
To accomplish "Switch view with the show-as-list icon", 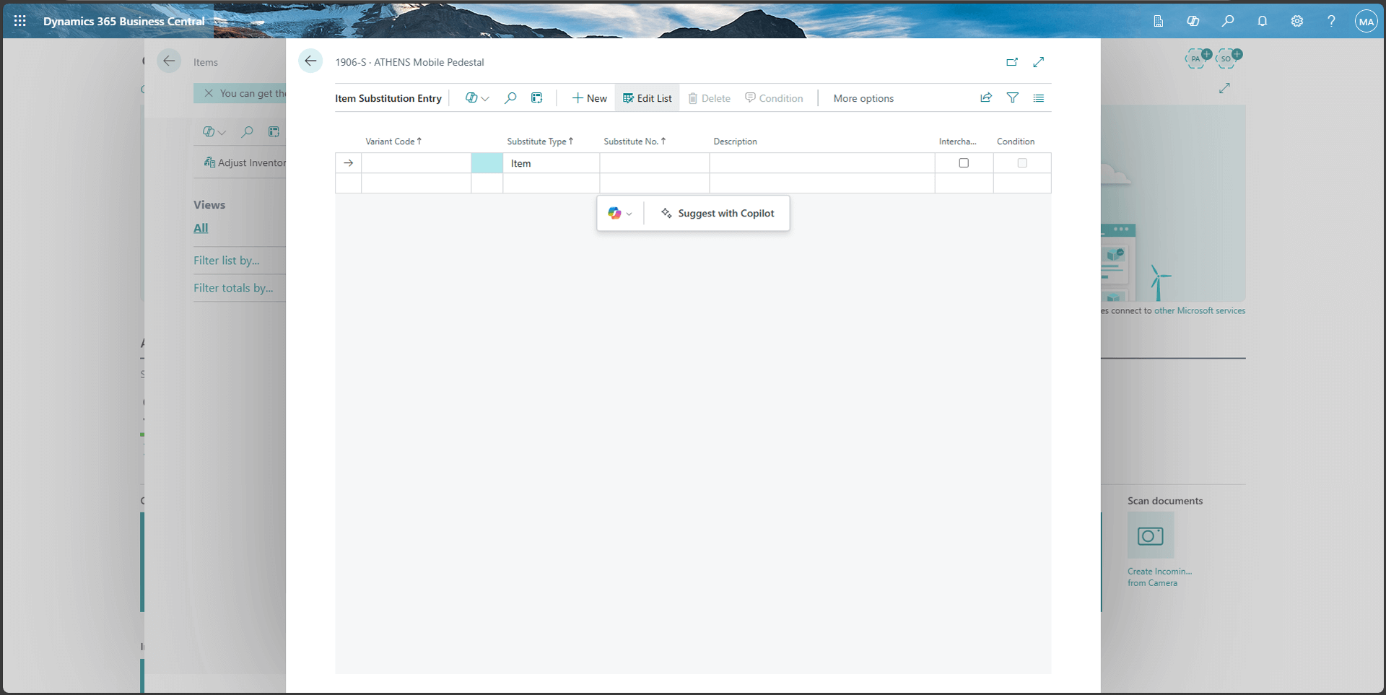I will click(x=1039, y=97).
